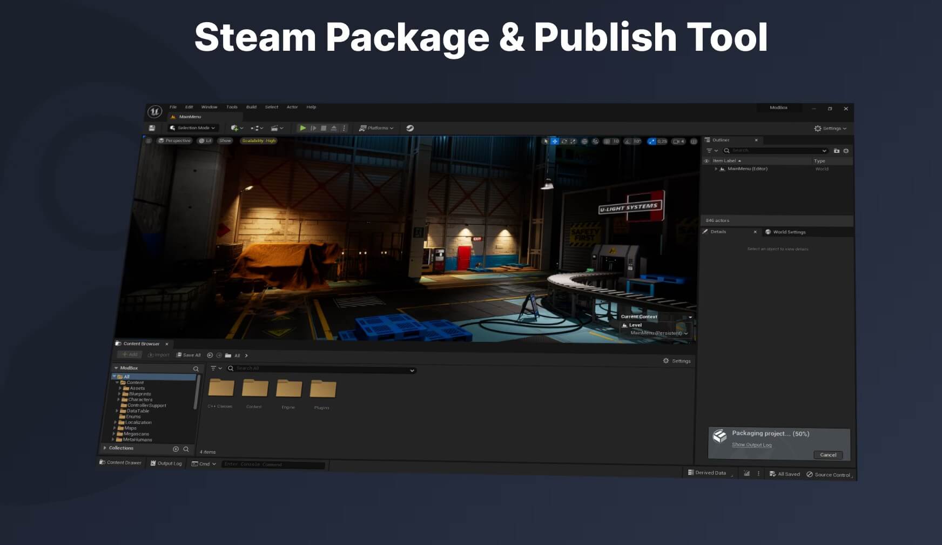
Task: Open the File menu
Action: pos(173,107)
